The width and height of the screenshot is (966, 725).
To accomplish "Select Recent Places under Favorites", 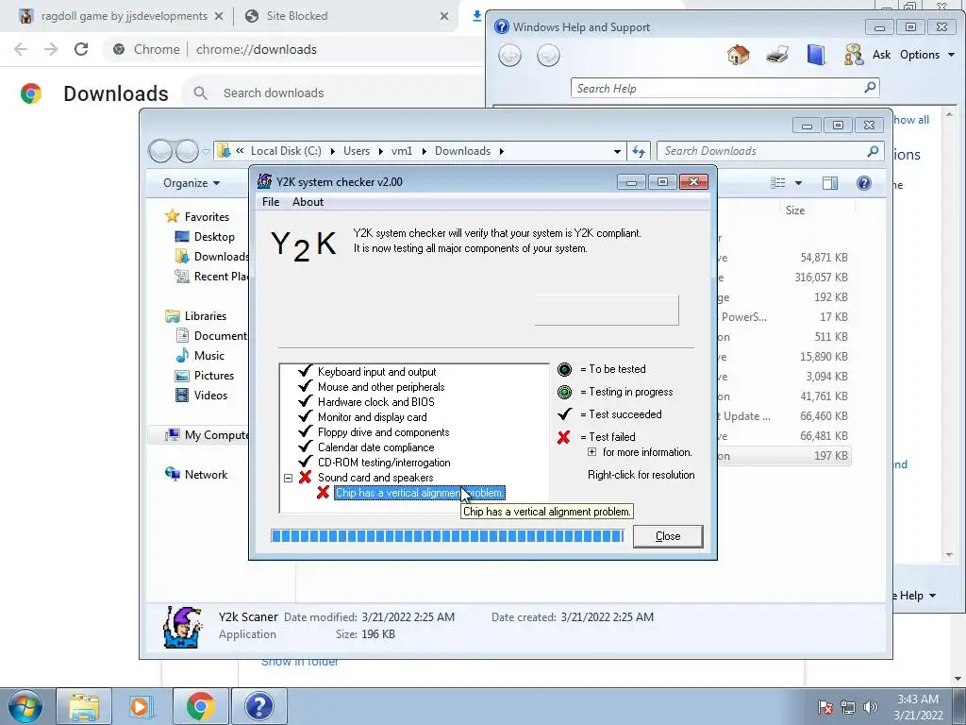I will pyautogui.click(x=211, y=277).
